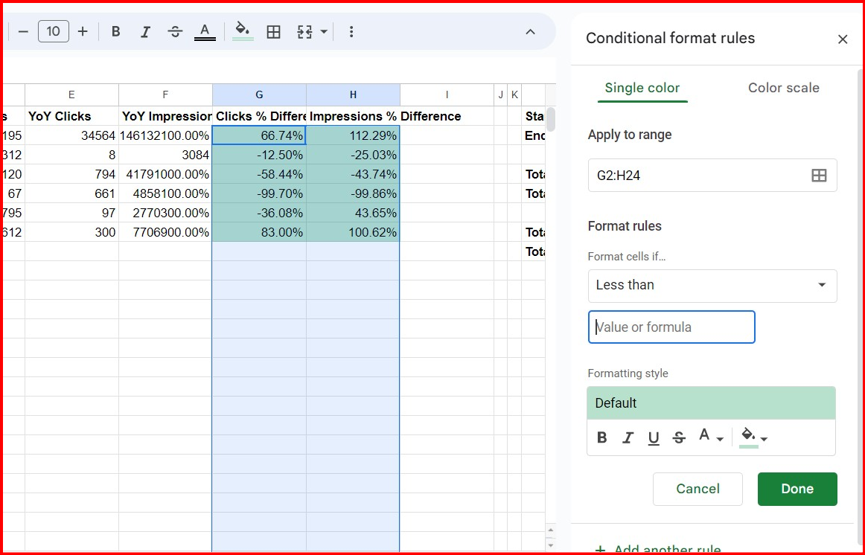865x555 pixels.
Task: Open the borders tool
Action: (x=273, y=31)
